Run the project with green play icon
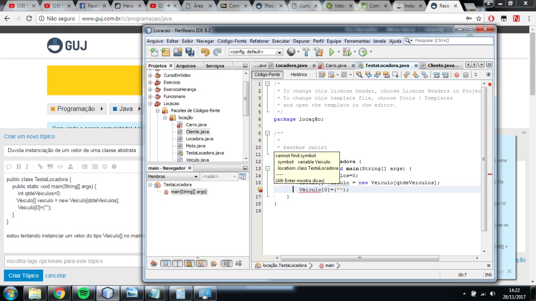This screenshot has width=536, height=301. click(x=332, y=52)
